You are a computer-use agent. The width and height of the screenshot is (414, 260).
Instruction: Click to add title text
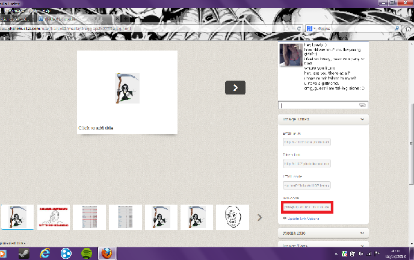click(96, 128)
